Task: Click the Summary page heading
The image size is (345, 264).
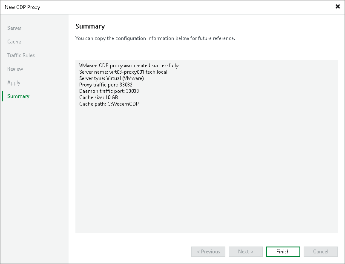Action: point(90,26)
